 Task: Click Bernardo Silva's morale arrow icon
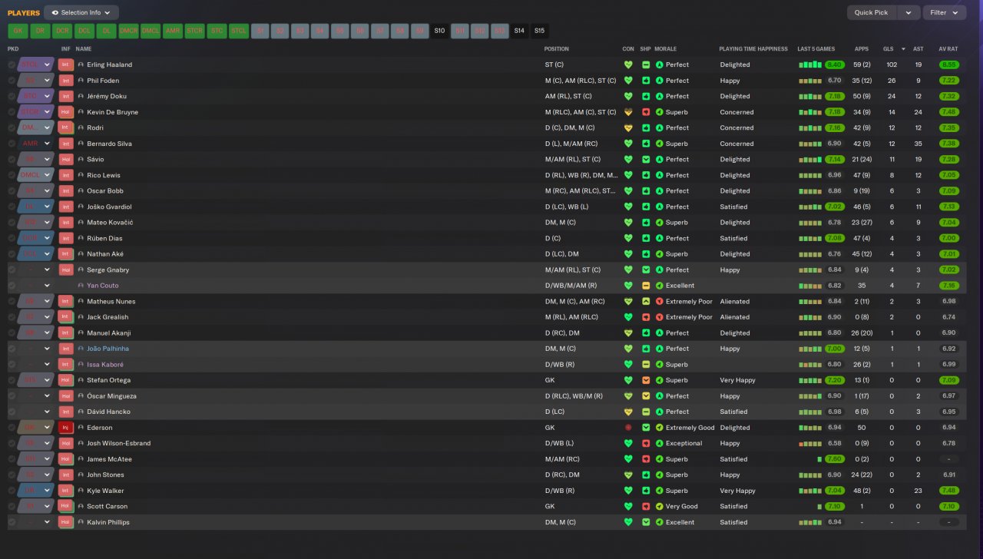(x=659, y=144)
